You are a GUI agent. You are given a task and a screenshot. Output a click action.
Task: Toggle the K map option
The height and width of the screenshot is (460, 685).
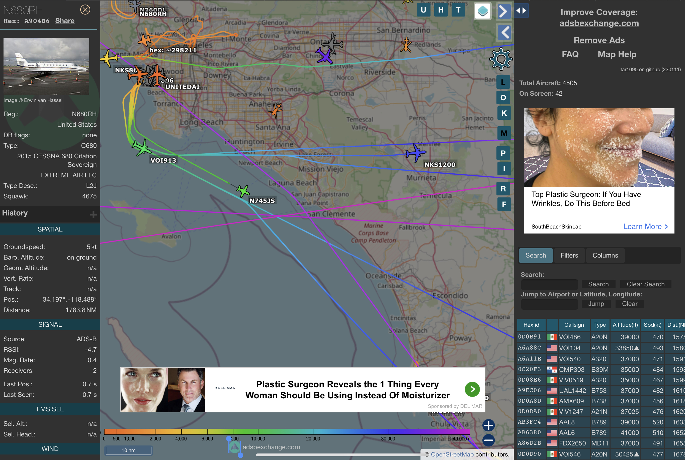[504, 113]
